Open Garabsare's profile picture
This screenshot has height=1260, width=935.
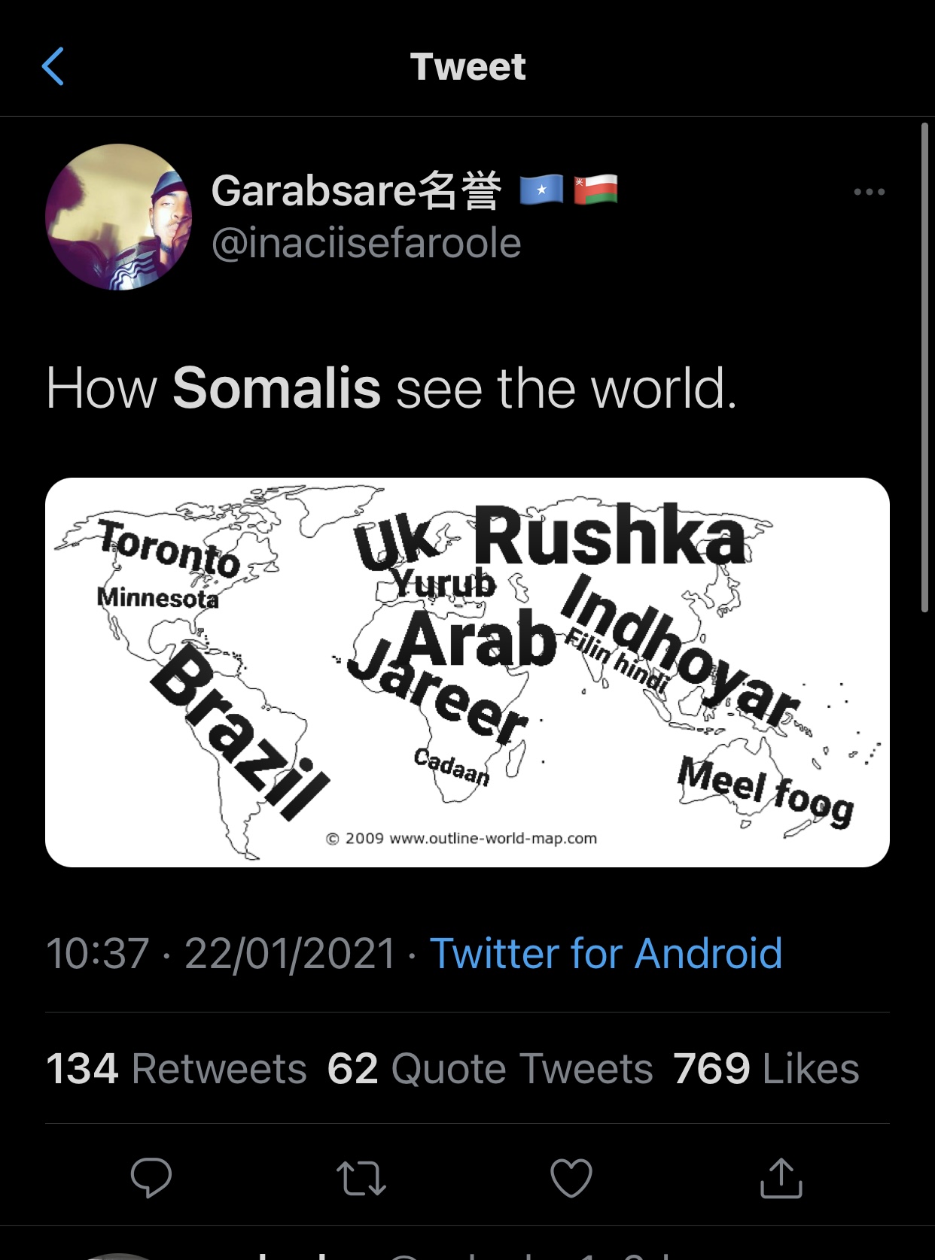point(118,217)
